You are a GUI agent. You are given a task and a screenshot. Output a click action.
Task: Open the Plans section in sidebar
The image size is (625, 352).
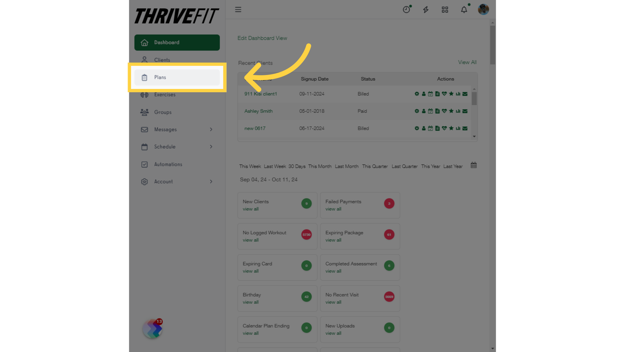[177, 77]
